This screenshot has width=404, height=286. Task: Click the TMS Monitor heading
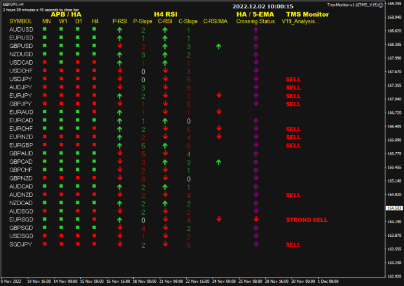[x=308, y=14]
